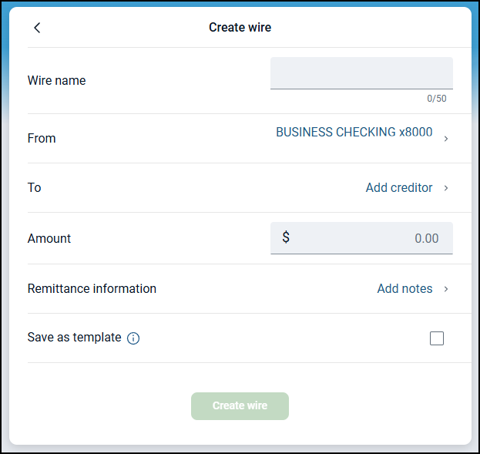Expand Remittance information chevron arrow
Screen dimensions: 480x454
(x=446, y=289)
